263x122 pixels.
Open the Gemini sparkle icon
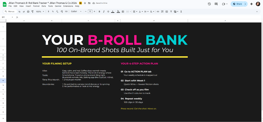(251, 4)
